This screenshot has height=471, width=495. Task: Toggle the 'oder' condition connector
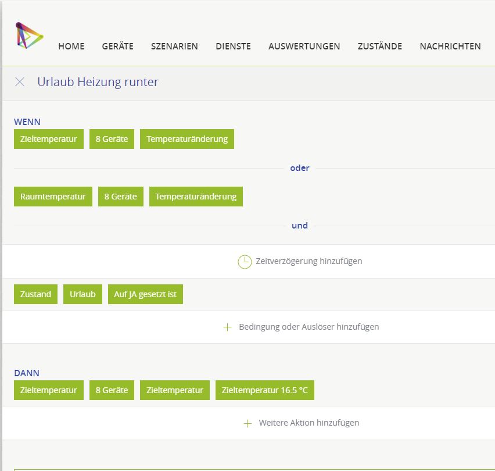point(300,168)
